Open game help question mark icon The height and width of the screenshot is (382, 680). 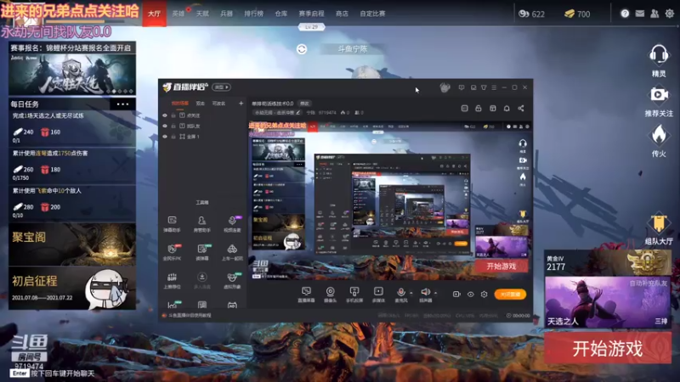625,14
